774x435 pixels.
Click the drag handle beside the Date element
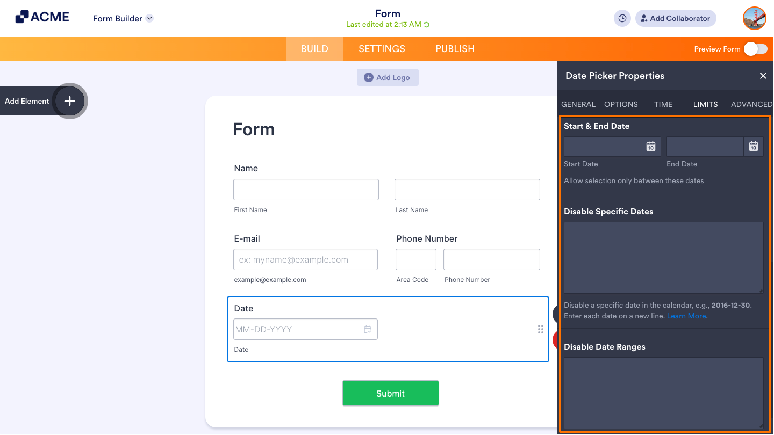540,329
